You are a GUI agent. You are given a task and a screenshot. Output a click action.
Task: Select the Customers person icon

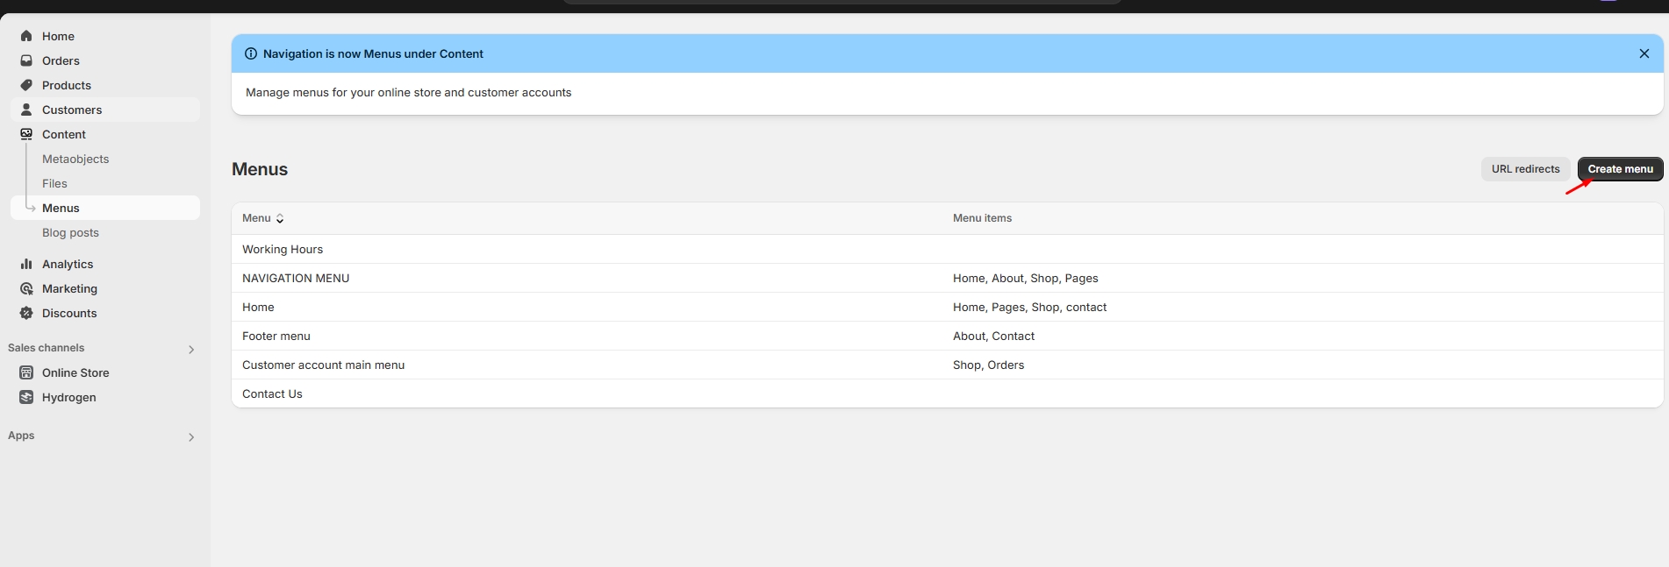[26, 110]
